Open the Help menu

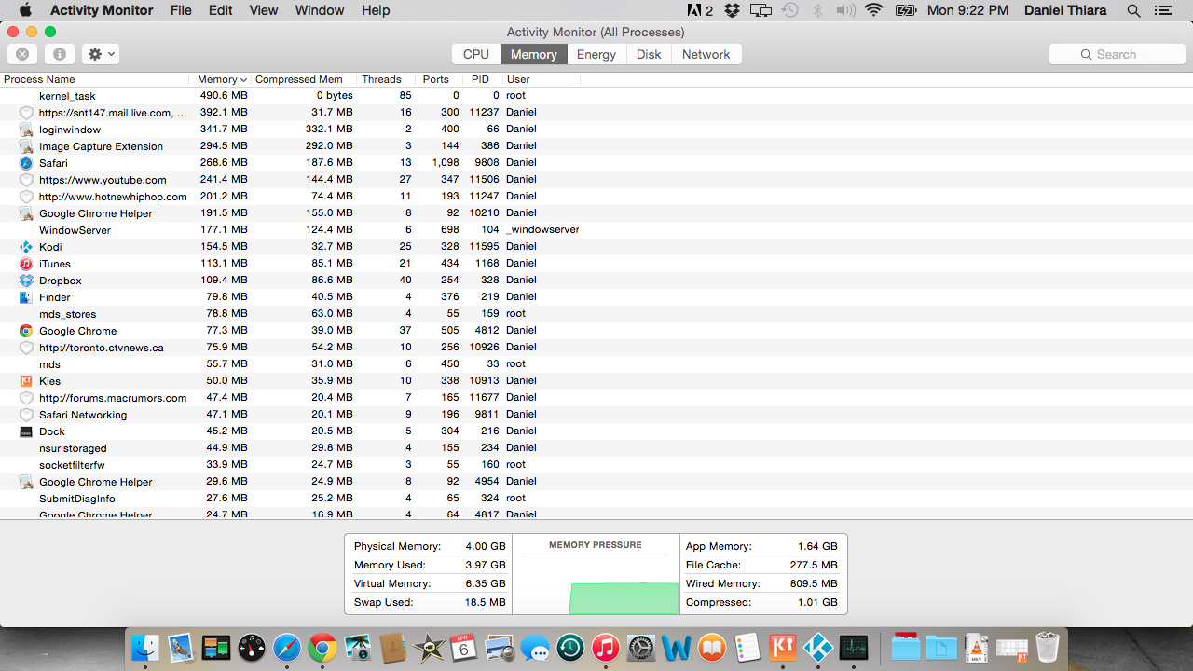coord(376,10)
